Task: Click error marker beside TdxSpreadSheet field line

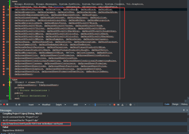Action: 4,85
